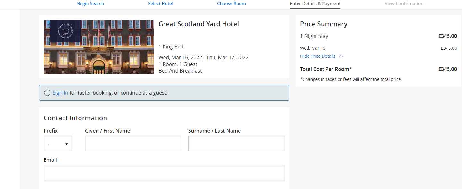Select the Enter Details & Payment step
This screenshot has height=189, width=462.
[x=315, y=4]
